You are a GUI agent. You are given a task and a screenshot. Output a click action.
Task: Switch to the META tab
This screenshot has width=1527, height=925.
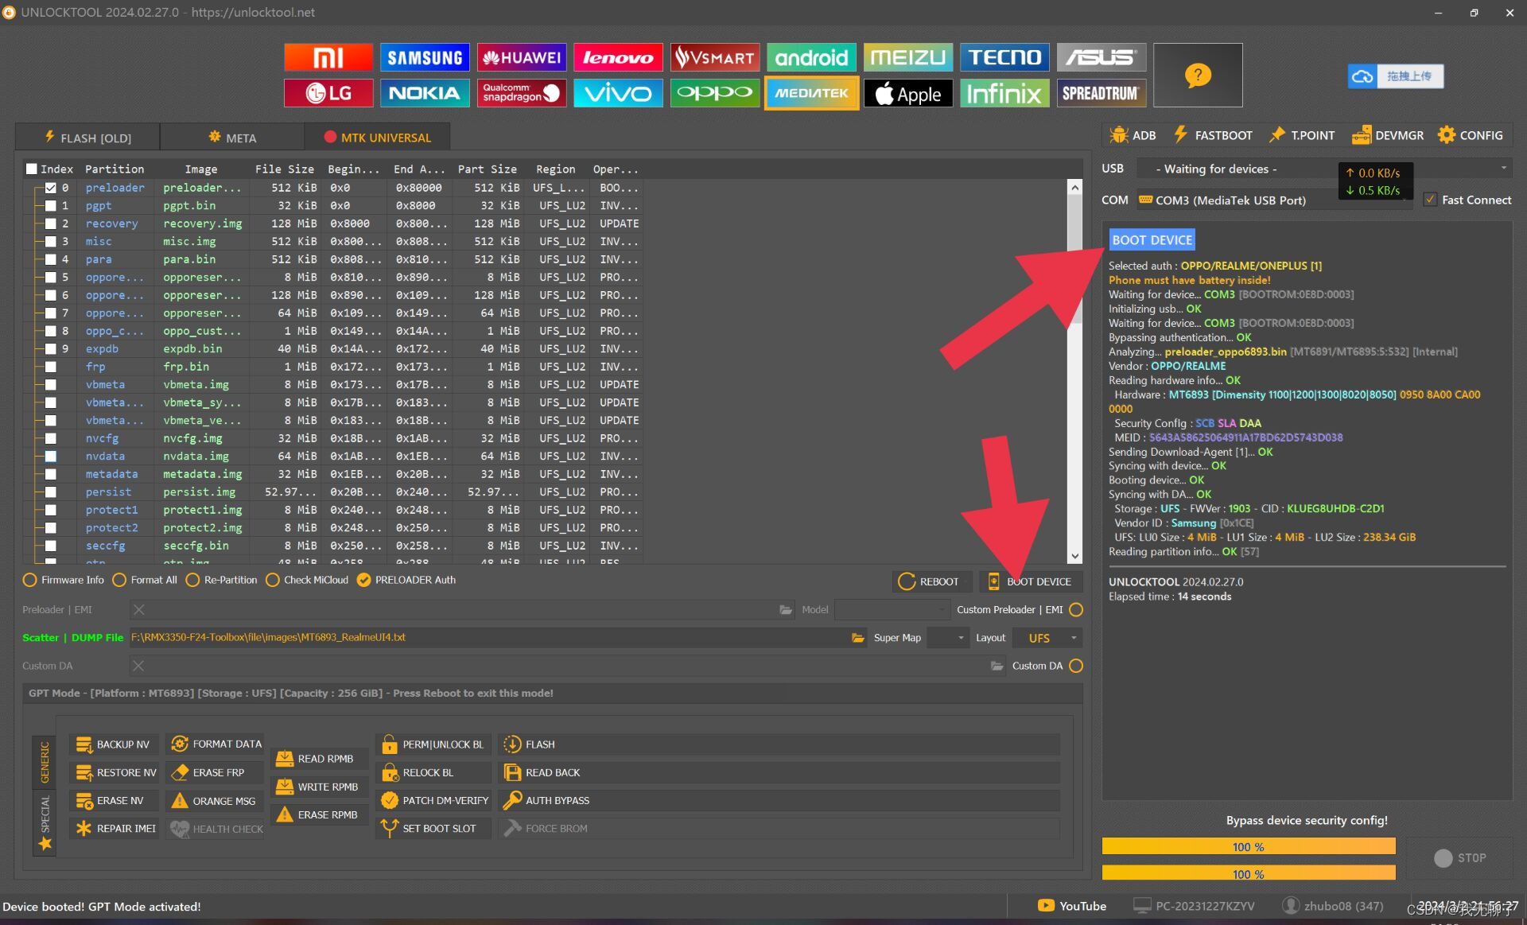click(x=232, y=138)
